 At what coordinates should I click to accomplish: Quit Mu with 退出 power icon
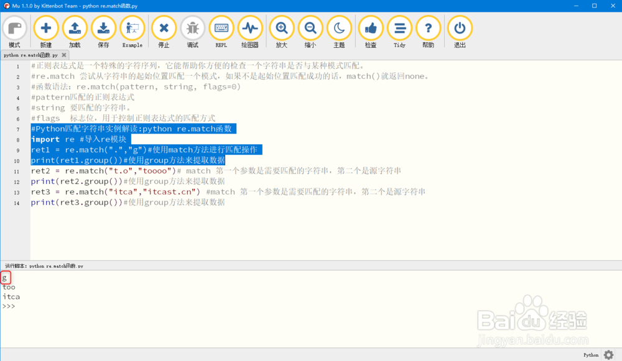pyautogui.click(x=460, y=32)
